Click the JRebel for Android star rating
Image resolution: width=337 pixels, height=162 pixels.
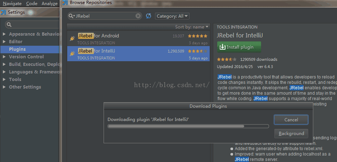click(198, 36)
